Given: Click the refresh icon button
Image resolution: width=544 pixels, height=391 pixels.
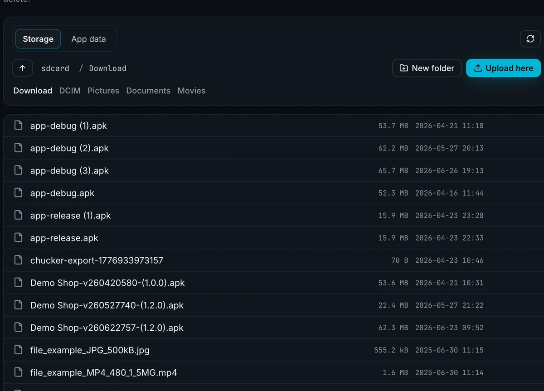Looking at the screenshot, I should click(x=530, y=39).
